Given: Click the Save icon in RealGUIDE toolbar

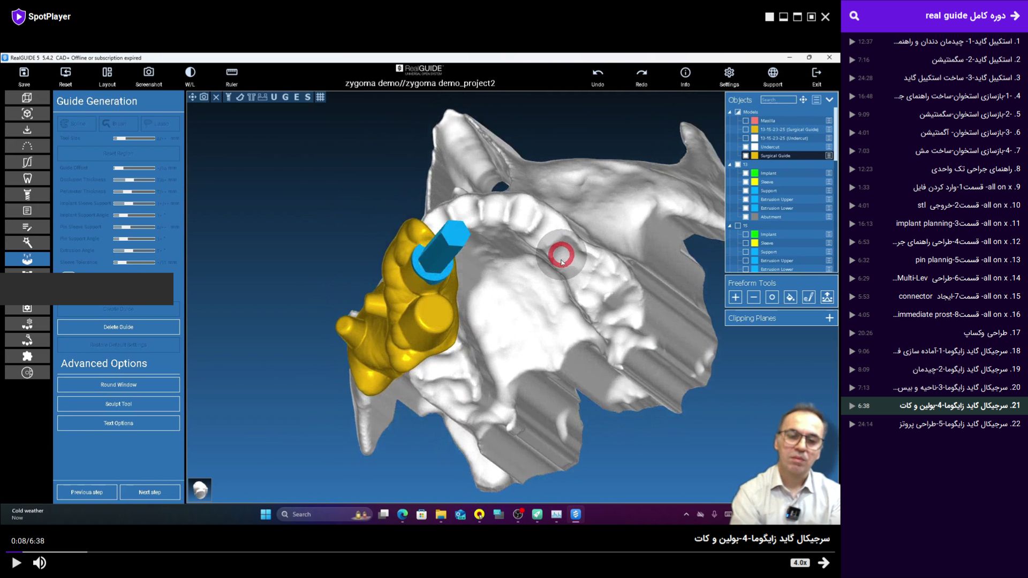Looking at the screenshot, I should 24,72.
